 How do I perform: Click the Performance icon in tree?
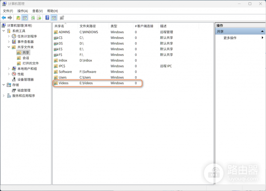(x=14, y=74)
